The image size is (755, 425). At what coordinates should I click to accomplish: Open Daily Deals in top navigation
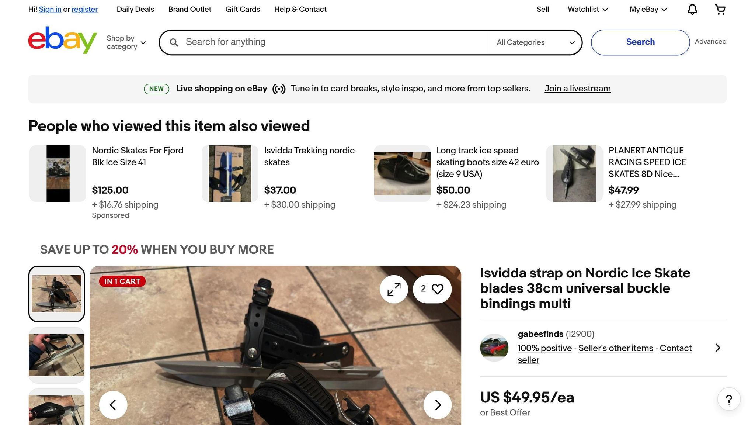coord(135,10)
